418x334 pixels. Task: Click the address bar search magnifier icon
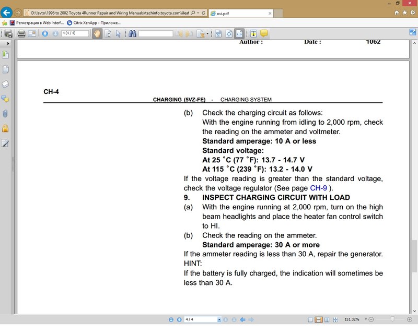tap(193, 13)
